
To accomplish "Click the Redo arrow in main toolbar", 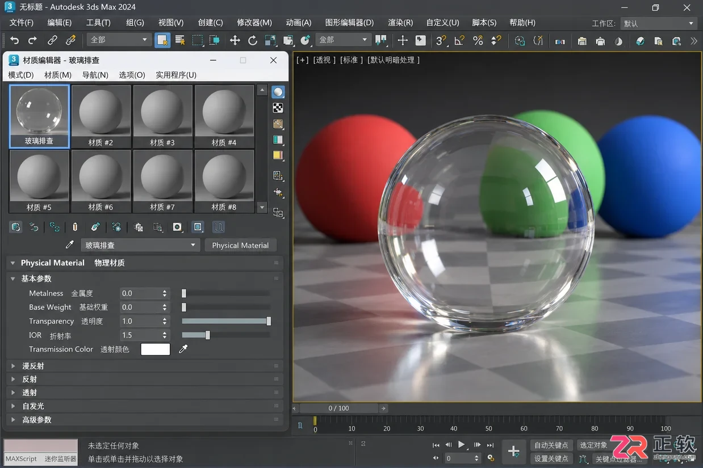I will (32, 40).
